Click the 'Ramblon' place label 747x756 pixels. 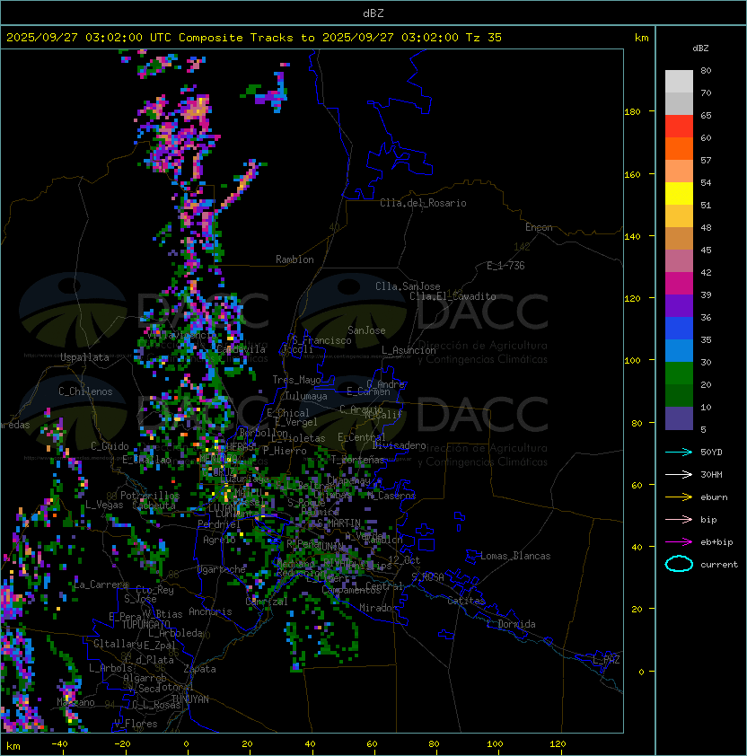click(x=294, y=259)
